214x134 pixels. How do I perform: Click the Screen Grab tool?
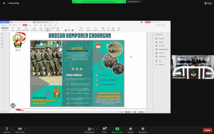click(103, 29)
